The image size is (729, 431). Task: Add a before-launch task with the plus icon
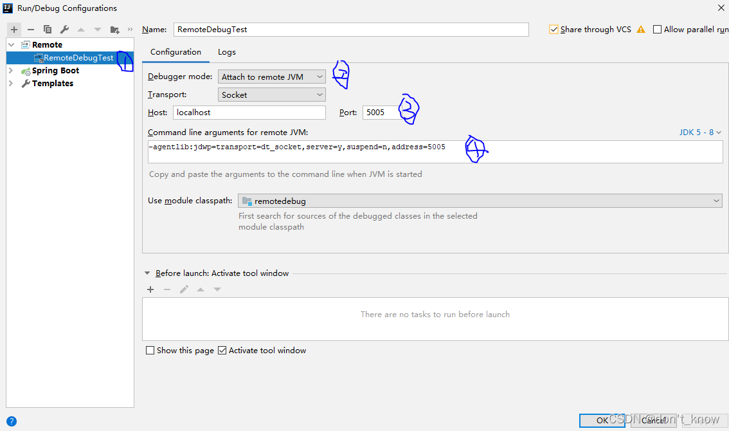coord(150,289)
